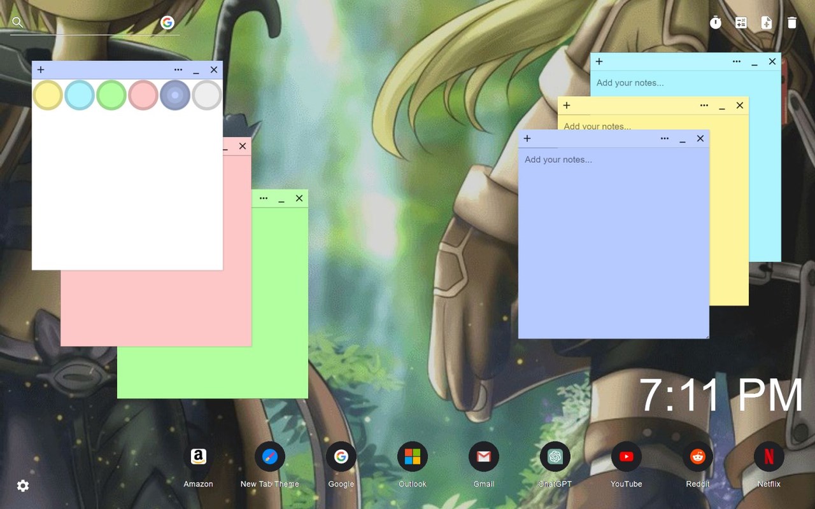Viewport: 815px width, 509px height.
Task: Click the yellow note's 'Add your notes...' text
Action: 597,126
